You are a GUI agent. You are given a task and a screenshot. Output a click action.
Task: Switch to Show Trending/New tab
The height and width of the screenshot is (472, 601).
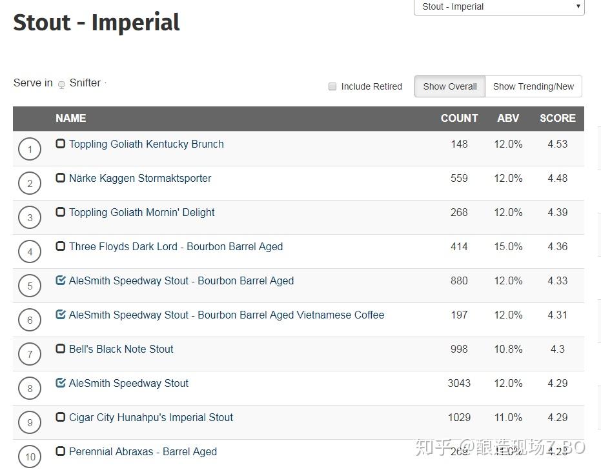click(533, 86)
